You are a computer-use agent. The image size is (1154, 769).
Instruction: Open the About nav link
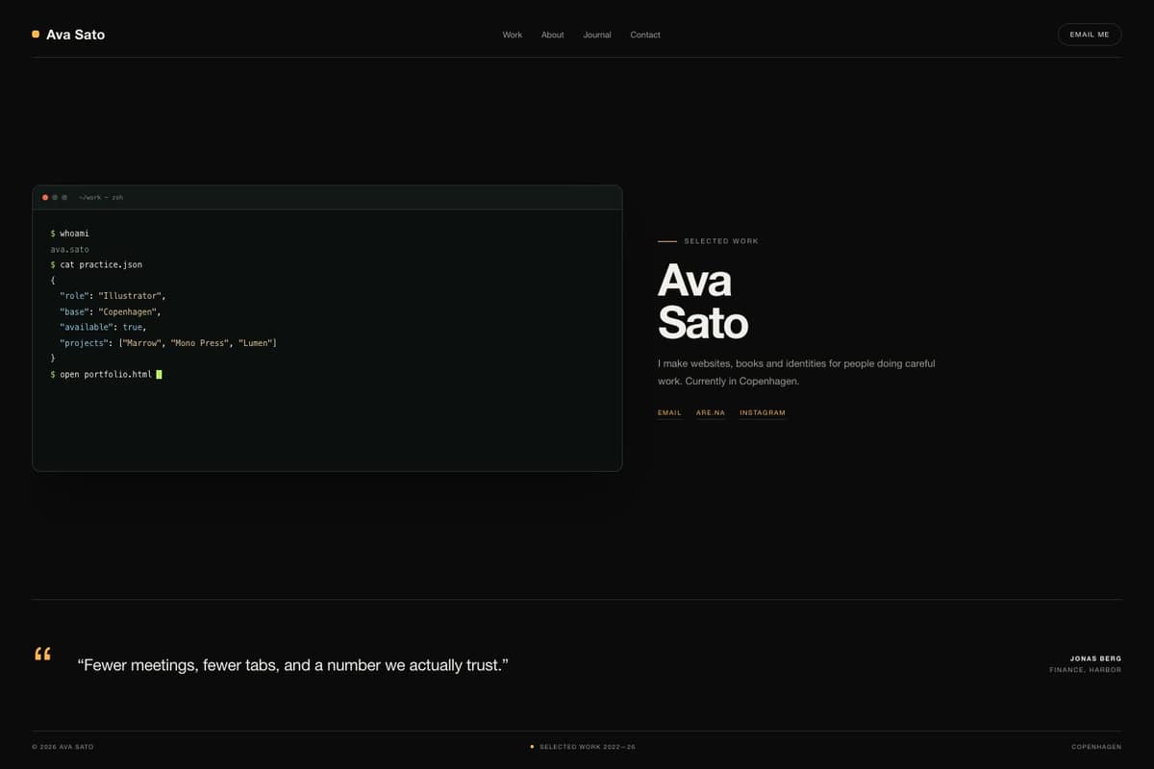pos(553,35)
